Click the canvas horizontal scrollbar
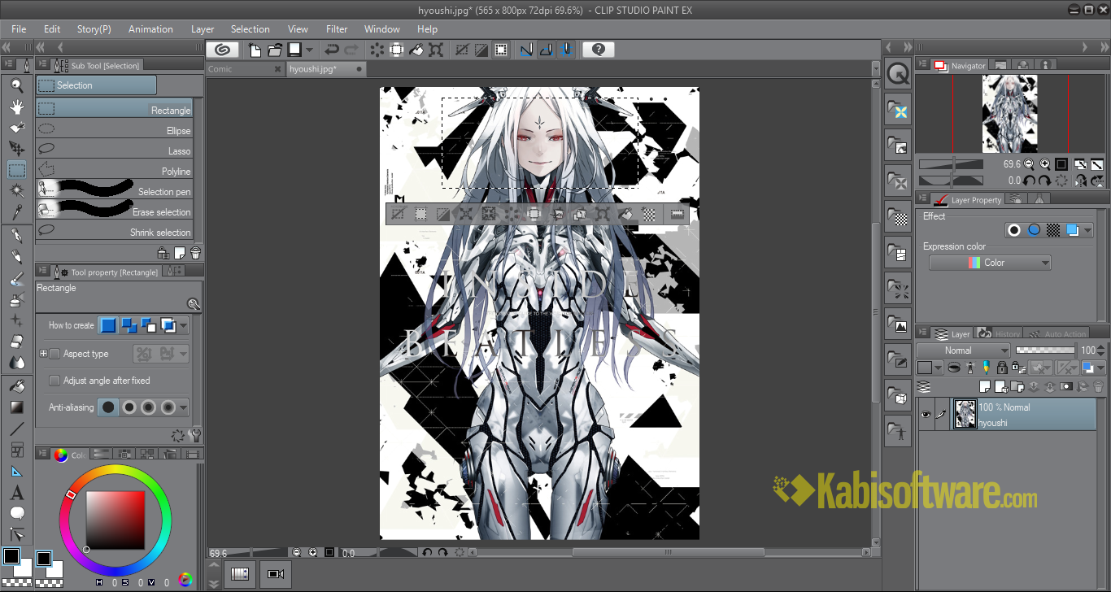 [x=667, y=553]
